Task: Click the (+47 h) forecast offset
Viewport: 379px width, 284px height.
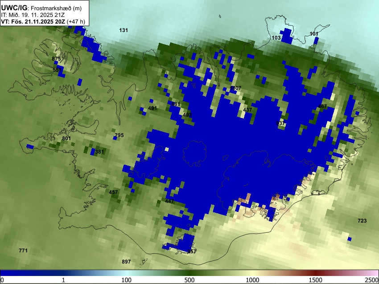Action: tap(76, 22)
